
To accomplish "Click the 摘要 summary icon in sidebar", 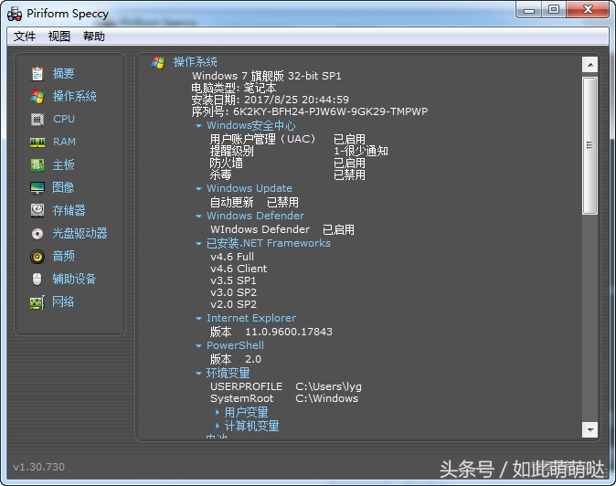I will [x=37, y=74].
